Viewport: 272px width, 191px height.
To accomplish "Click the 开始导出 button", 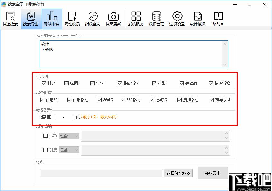I will click(x=213, y=173).
